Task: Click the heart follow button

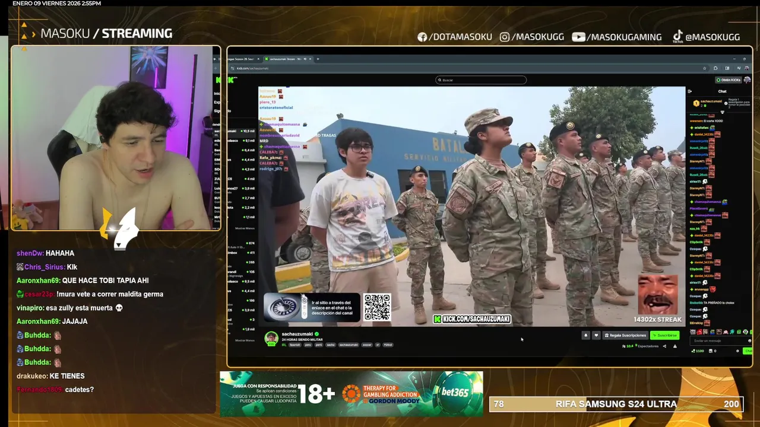Action: tap(596, 335)
